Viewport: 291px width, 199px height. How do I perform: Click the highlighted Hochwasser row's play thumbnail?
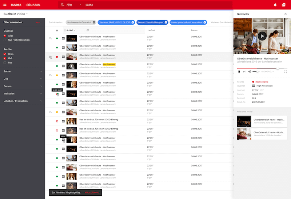[x=72, y=66]
